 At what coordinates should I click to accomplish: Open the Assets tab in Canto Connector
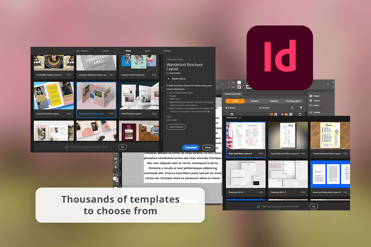[x=254, y=101]
